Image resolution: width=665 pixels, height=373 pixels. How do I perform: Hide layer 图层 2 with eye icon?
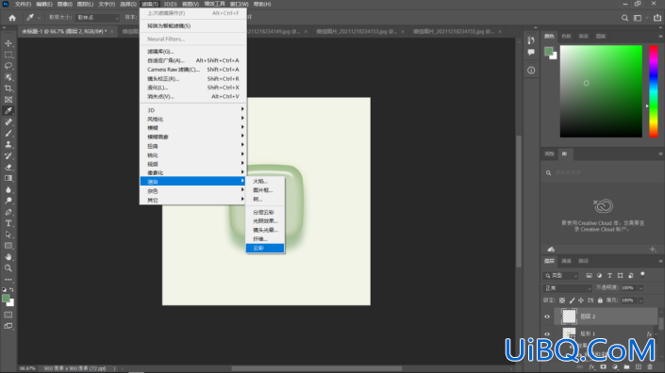(x=547, y=316)
